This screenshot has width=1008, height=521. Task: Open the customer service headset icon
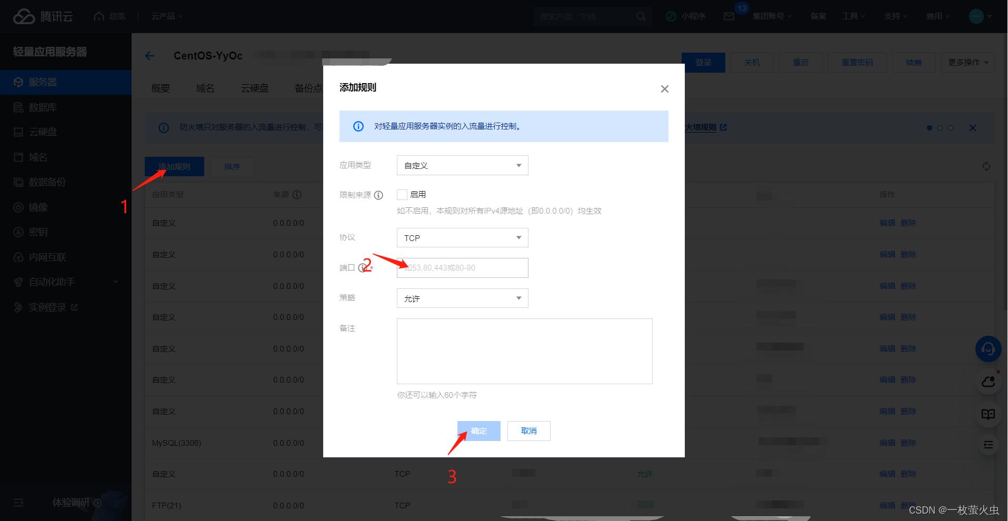988,349
